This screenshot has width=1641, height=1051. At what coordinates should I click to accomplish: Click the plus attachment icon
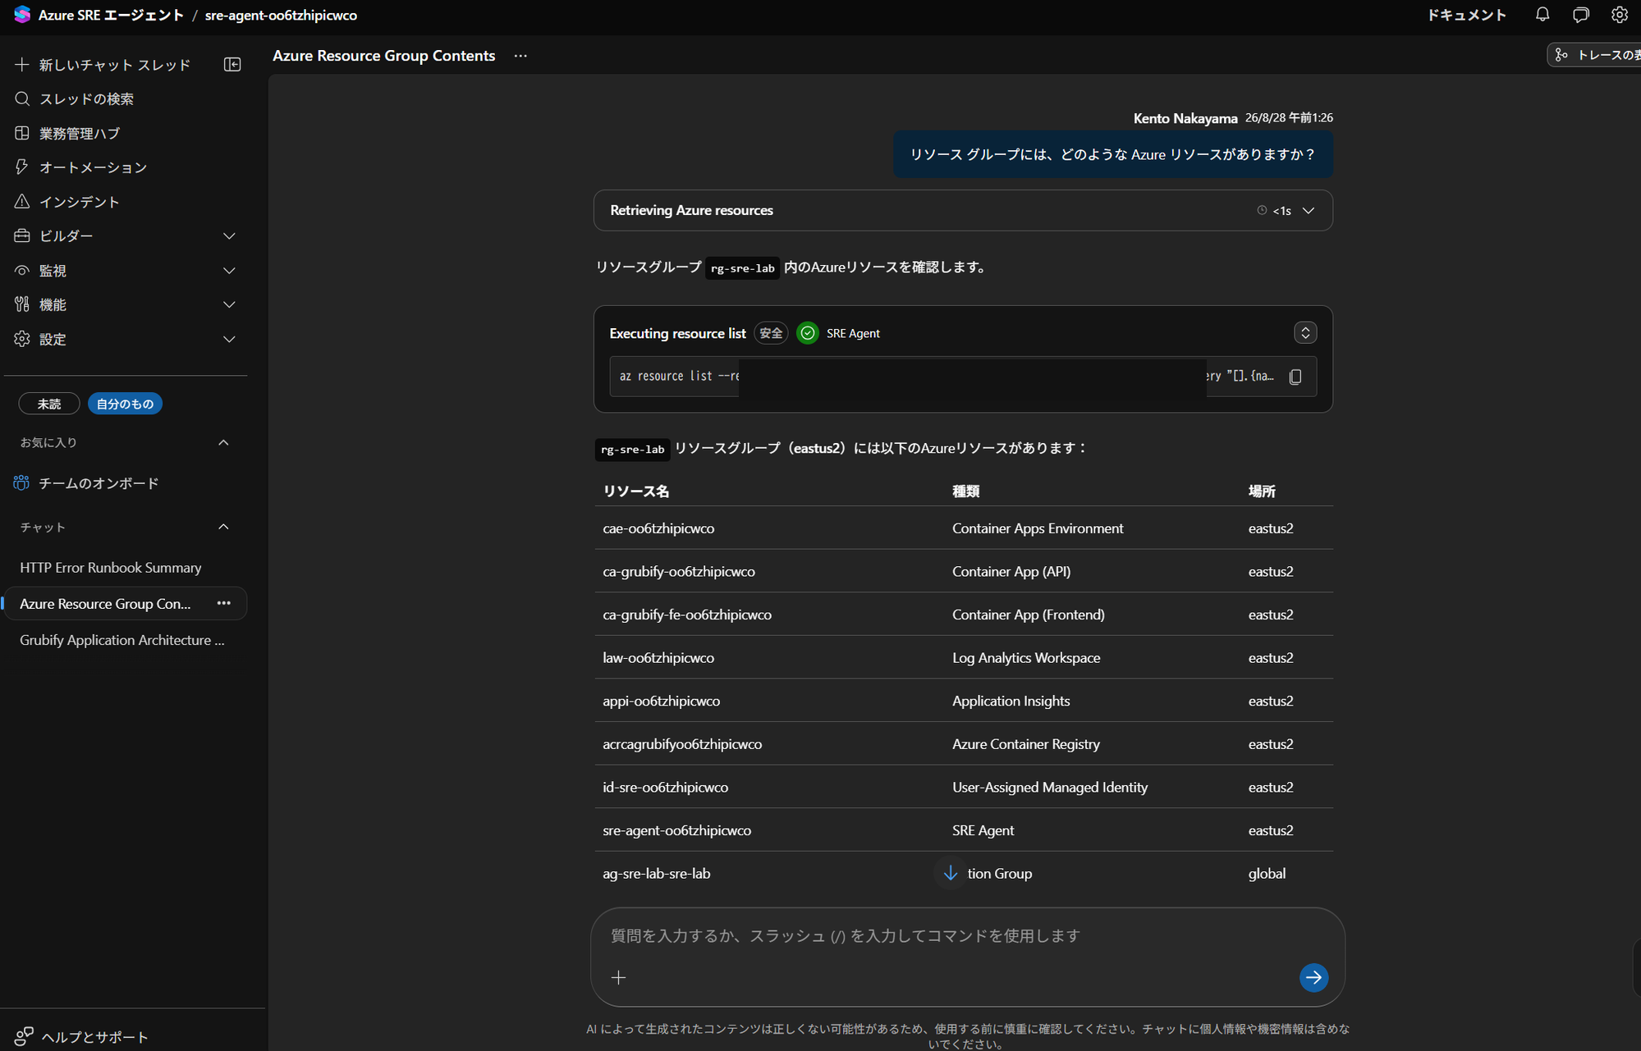coord(619,977)
